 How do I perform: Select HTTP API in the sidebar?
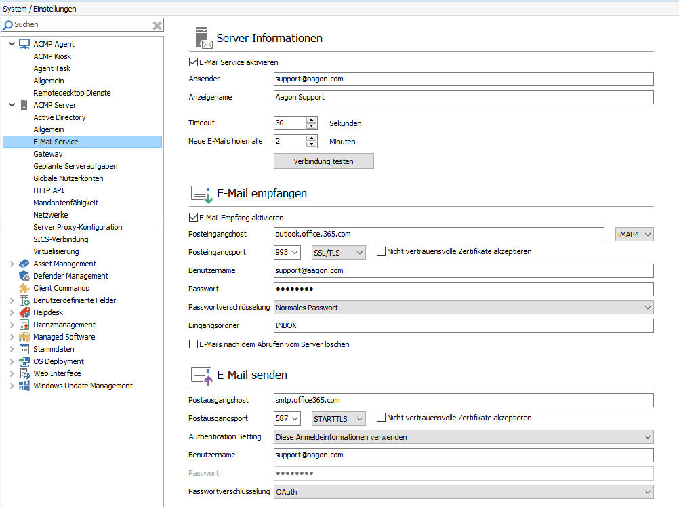click(x=49, y=190)
